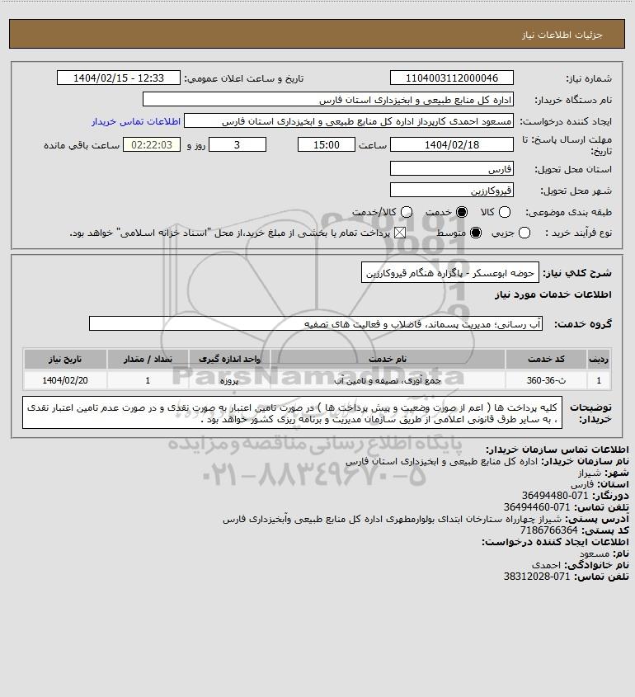Click the اطلاعات ایجاد کننده درخواست heading
635x697 pixels.
(x=555, y=542)
